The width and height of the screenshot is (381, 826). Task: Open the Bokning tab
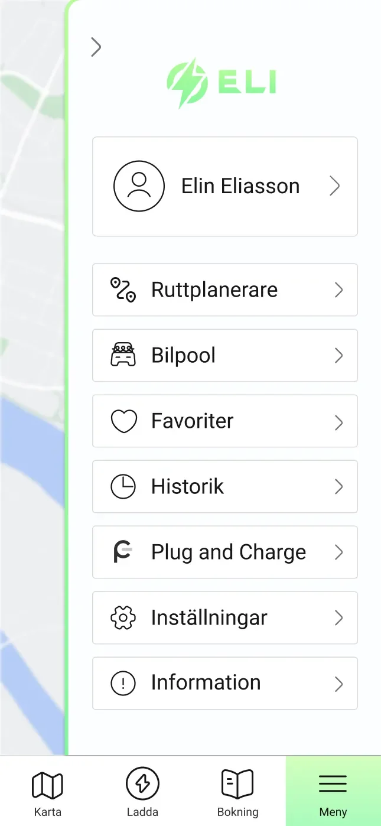point(237,792)
